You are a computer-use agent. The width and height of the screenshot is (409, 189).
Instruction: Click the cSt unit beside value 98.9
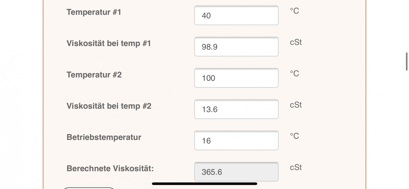pyautogui.click(x=296, y=42)
